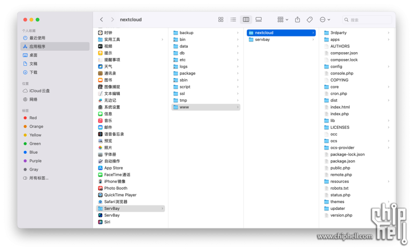Go back with the back arrow
This screenshot has width=413, height=251.
click(102, 19)
